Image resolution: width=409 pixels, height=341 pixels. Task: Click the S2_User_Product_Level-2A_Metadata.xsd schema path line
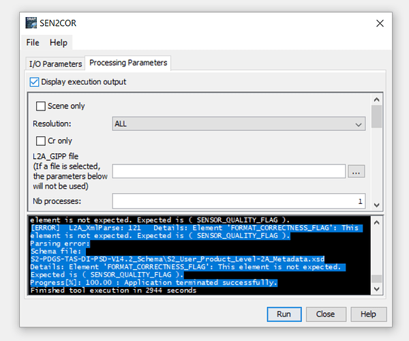pyautogui.click(x=177, y=259)
